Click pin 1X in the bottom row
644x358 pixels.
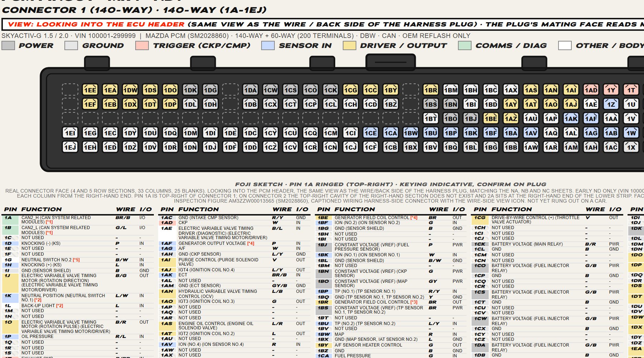tap(631, 147)
